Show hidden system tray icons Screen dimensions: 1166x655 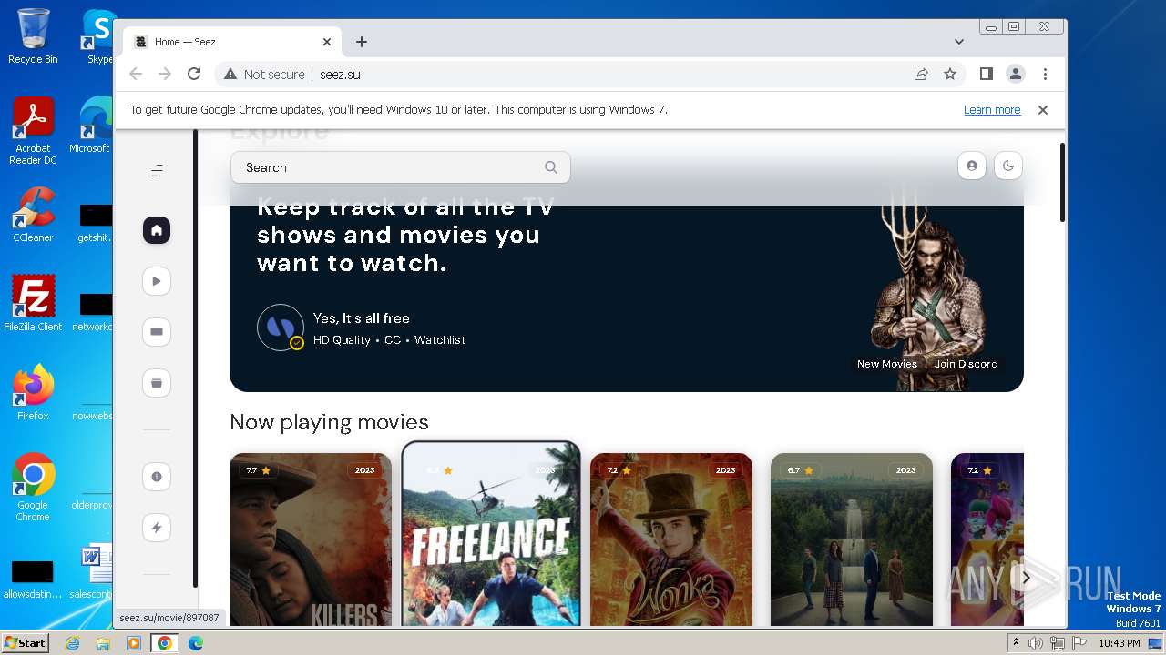[1017, 643]
